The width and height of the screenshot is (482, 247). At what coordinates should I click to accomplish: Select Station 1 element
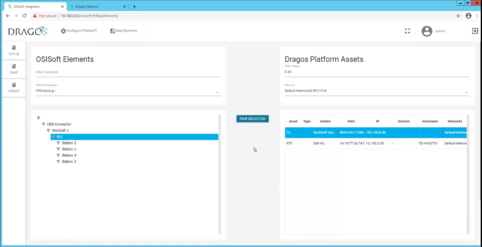[x=69, y=149]
